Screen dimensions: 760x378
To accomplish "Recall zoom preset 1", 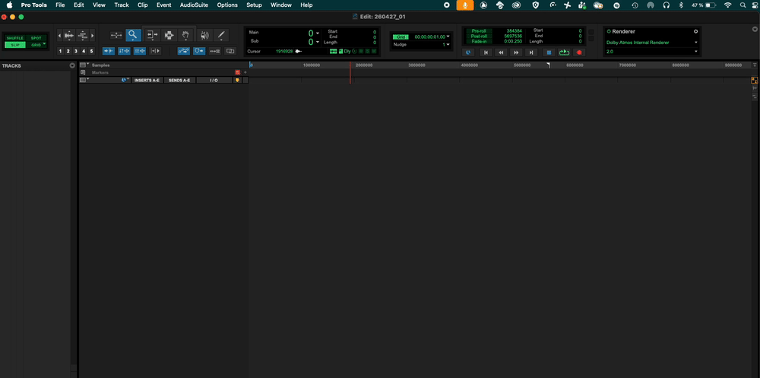I will (x=60, y=51).
